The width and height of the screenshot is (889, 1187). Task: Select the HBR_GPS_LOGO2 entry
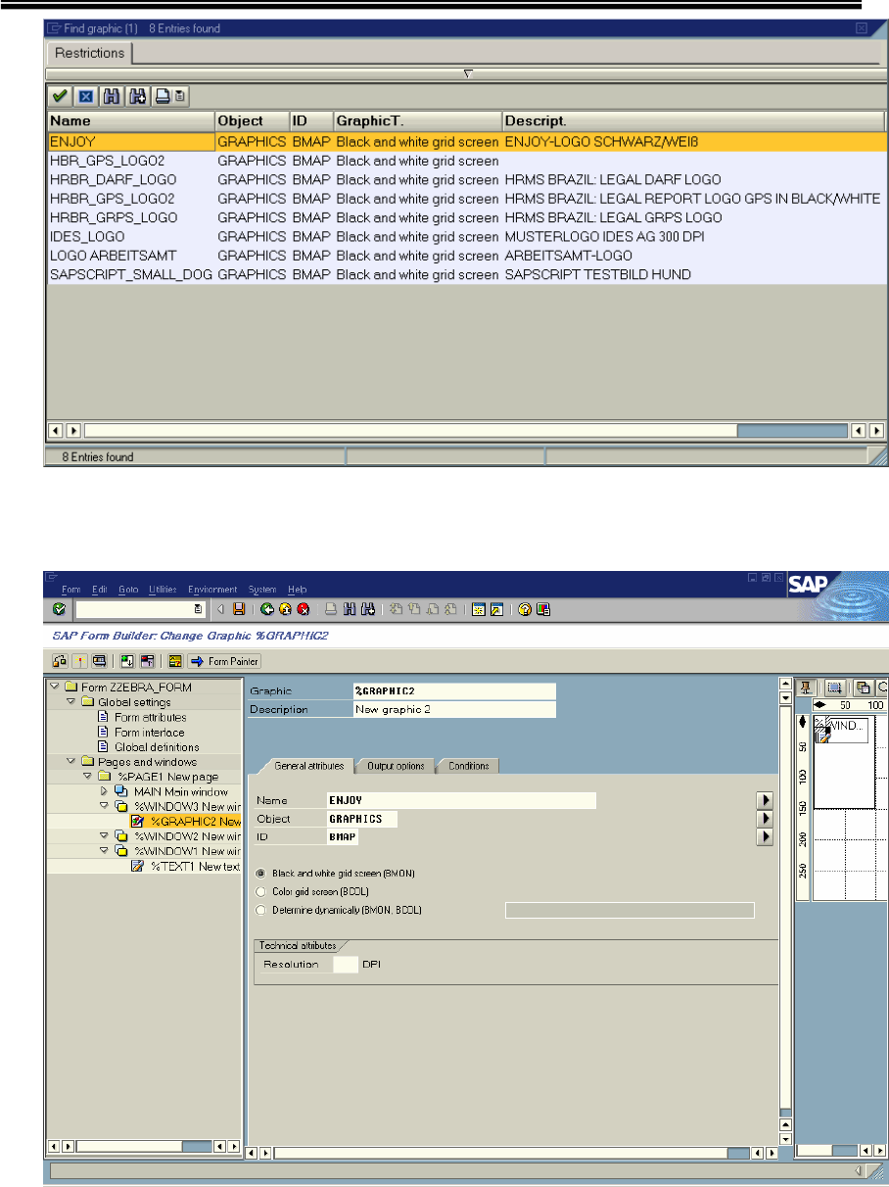tap(467, 161)
